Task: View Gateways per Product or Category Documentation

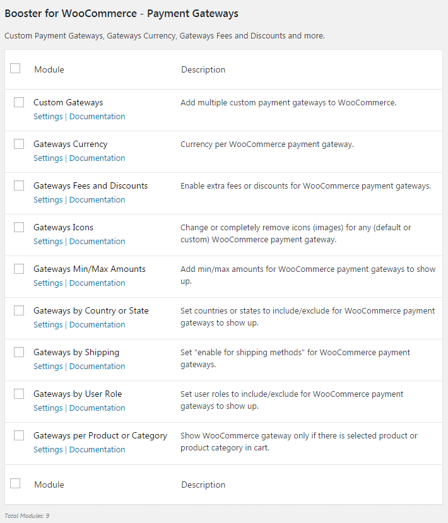Action: click(97, 450)
